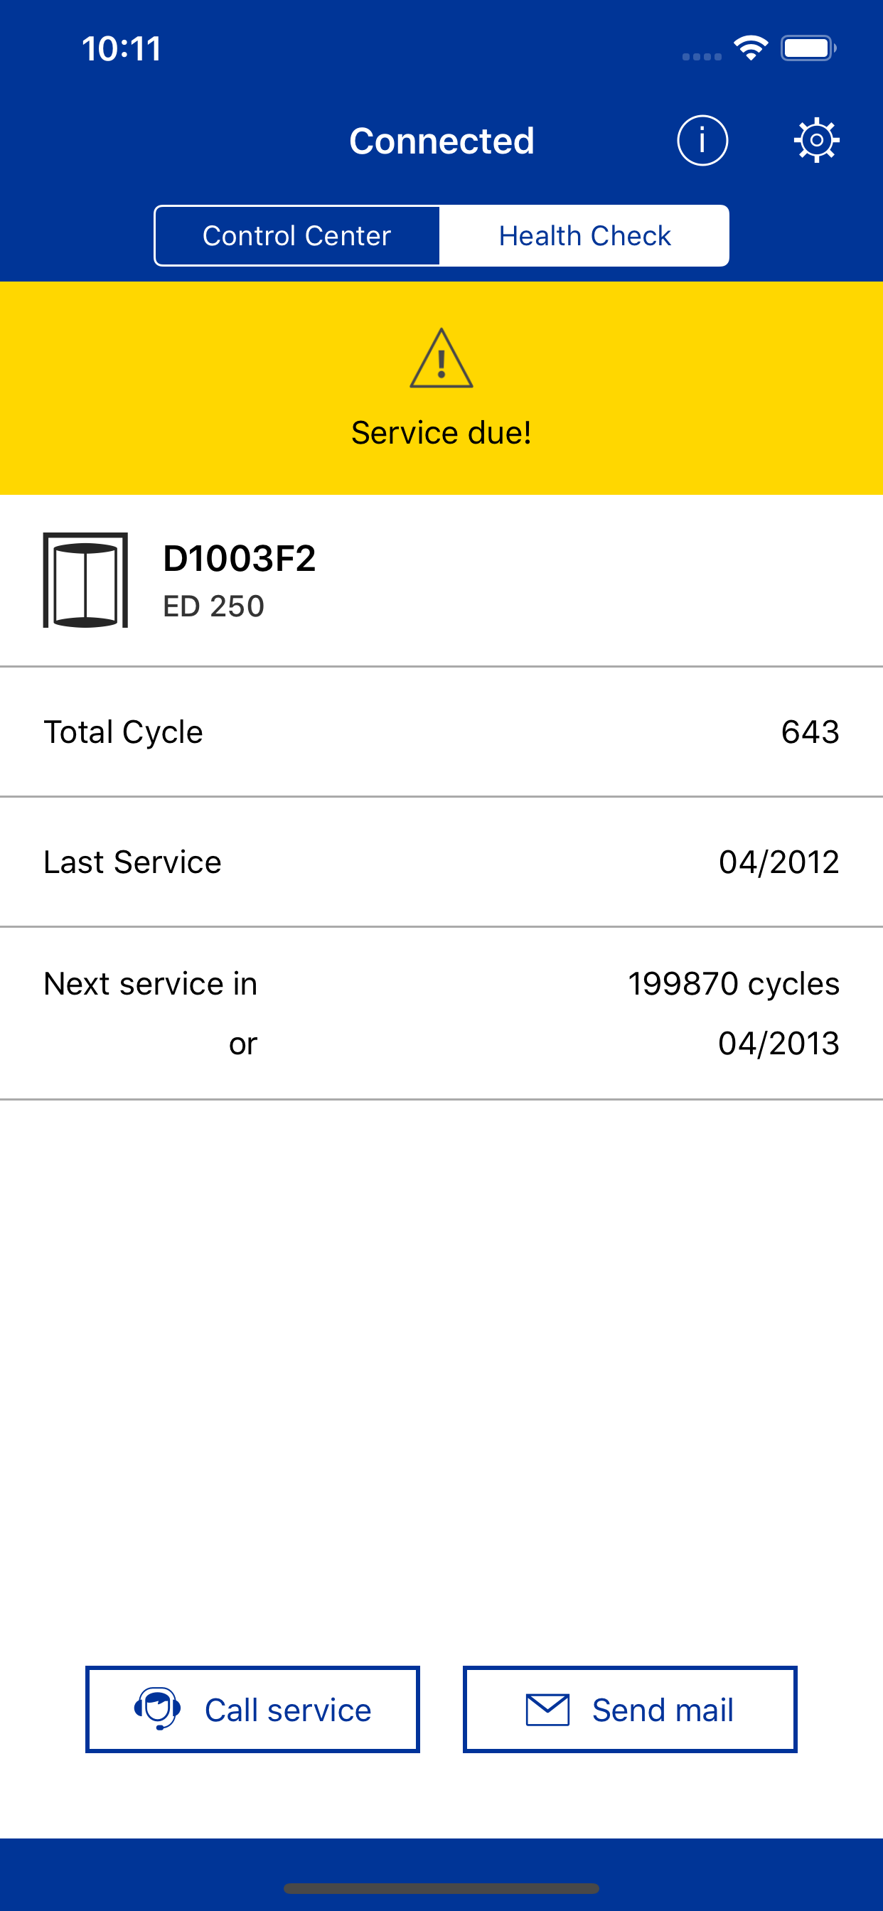This screenshot has height=1911, width=883.
Task: Tap the 199870 cycles value
Action: 733,985
